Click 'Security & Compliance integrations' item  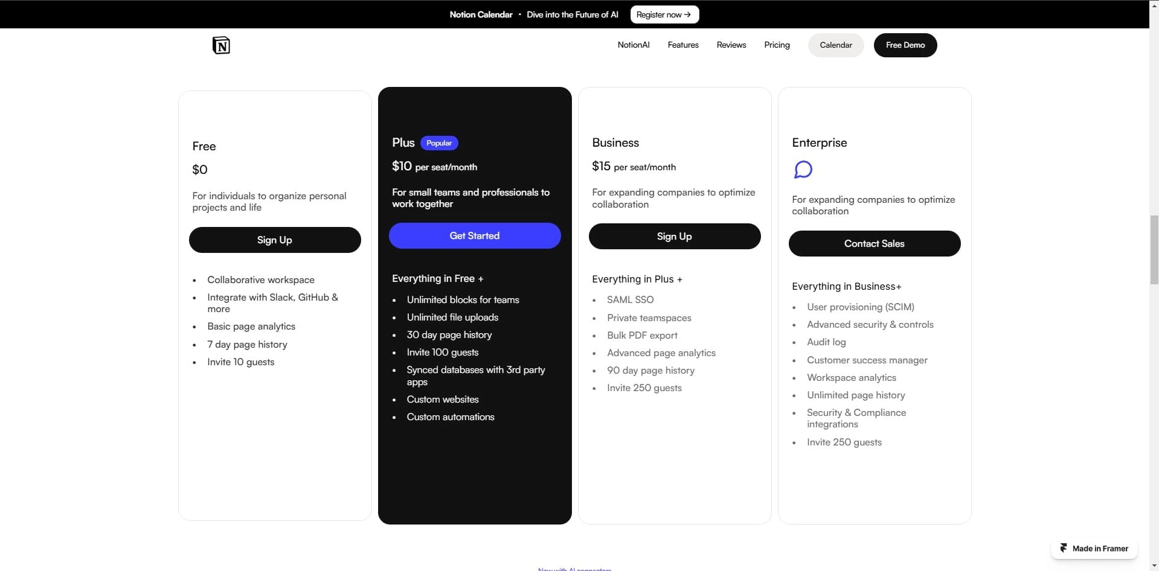[856, 418]
